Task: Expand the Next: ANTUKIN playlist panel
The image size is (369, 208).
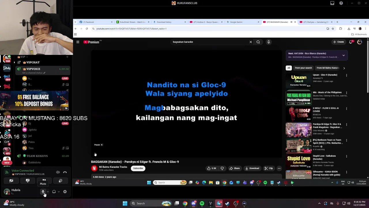Action: [344, 55]
